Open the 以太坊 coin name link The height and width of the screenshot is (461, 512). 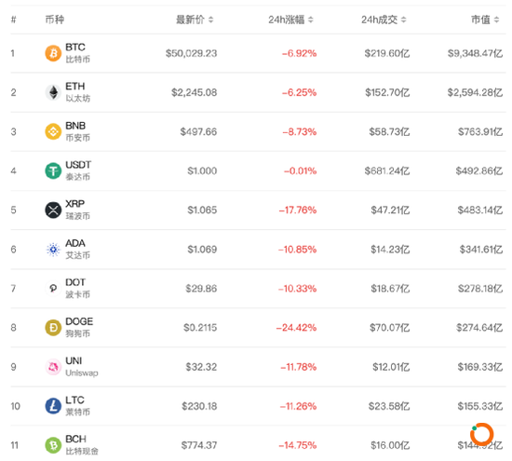(77, 99)
